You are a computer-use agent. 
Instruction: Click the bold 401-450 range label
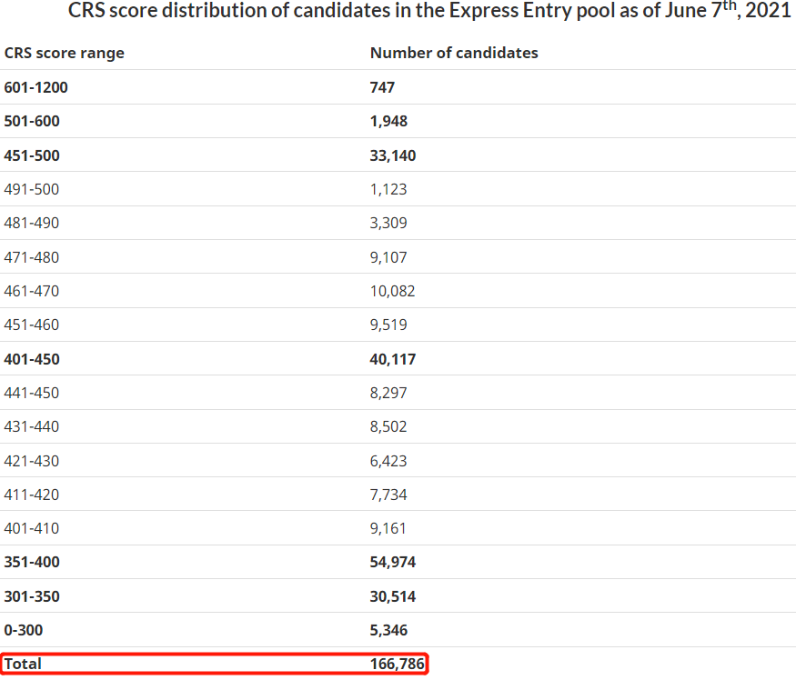click(32, 359)
